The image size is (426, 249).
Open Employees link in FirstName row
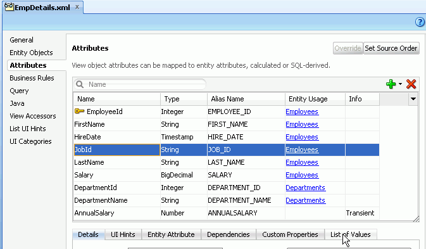[x=302, y=124]
